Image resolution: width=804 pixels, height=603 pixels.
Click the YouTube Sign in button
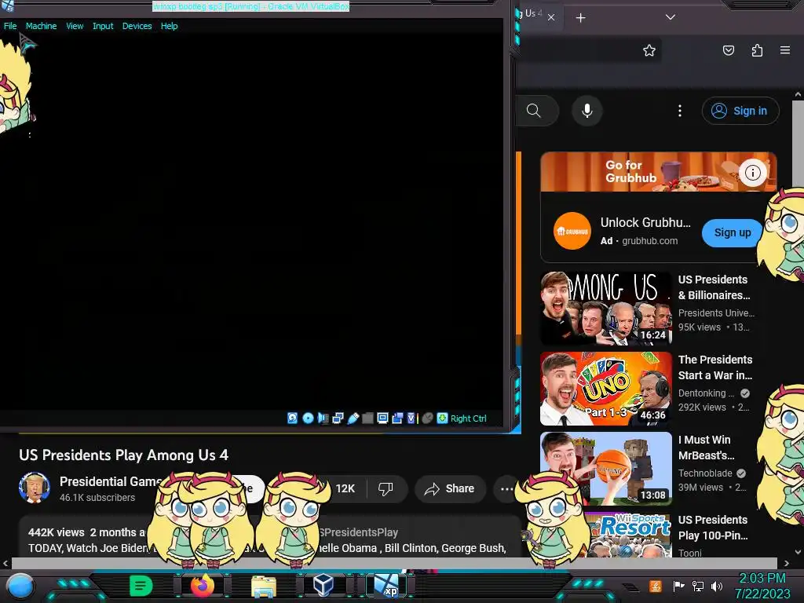[x=740, y=111]
